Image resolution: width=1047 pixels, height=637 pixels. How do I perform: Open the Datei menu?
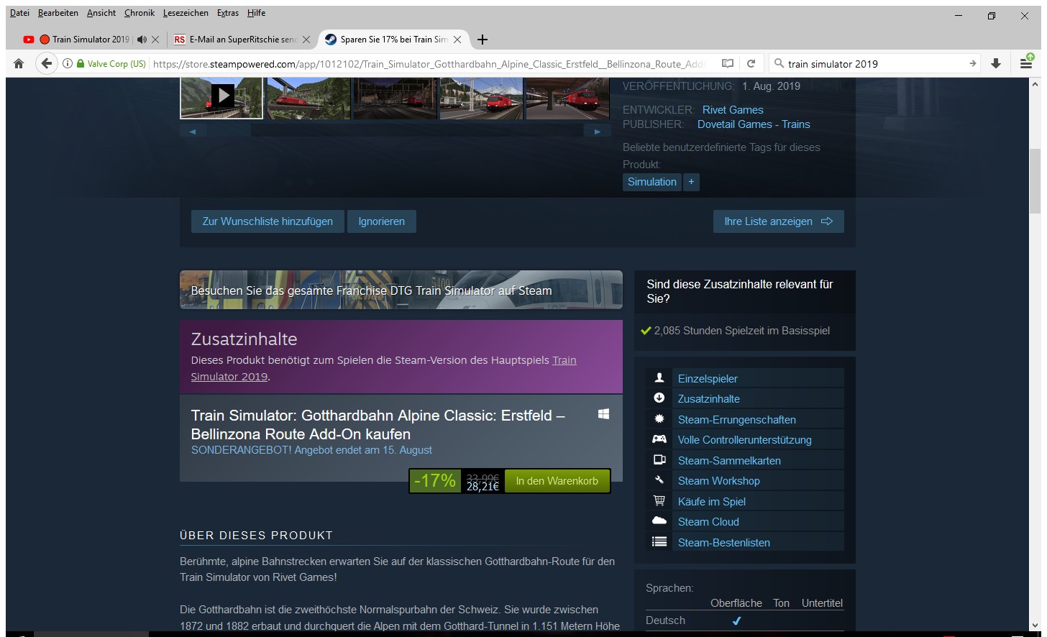pos(19,13)
